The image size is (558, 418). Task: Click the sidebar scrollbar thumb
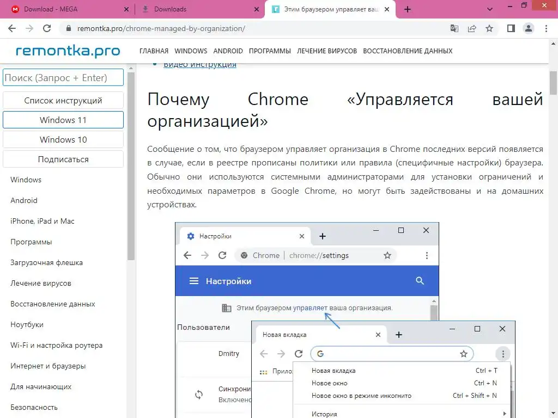(131, 167)
